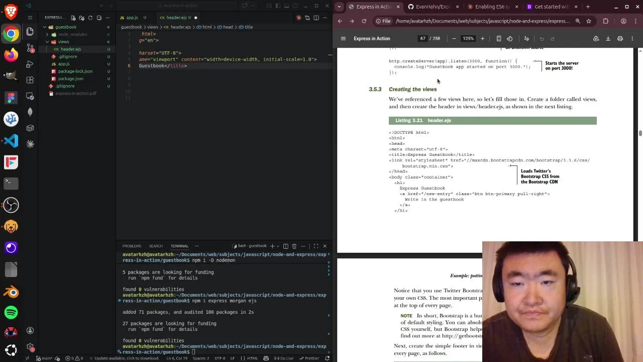Toggle PDF sidebar menu icon
The width and height of the screenshot is (643, 362).
(343, 39)
